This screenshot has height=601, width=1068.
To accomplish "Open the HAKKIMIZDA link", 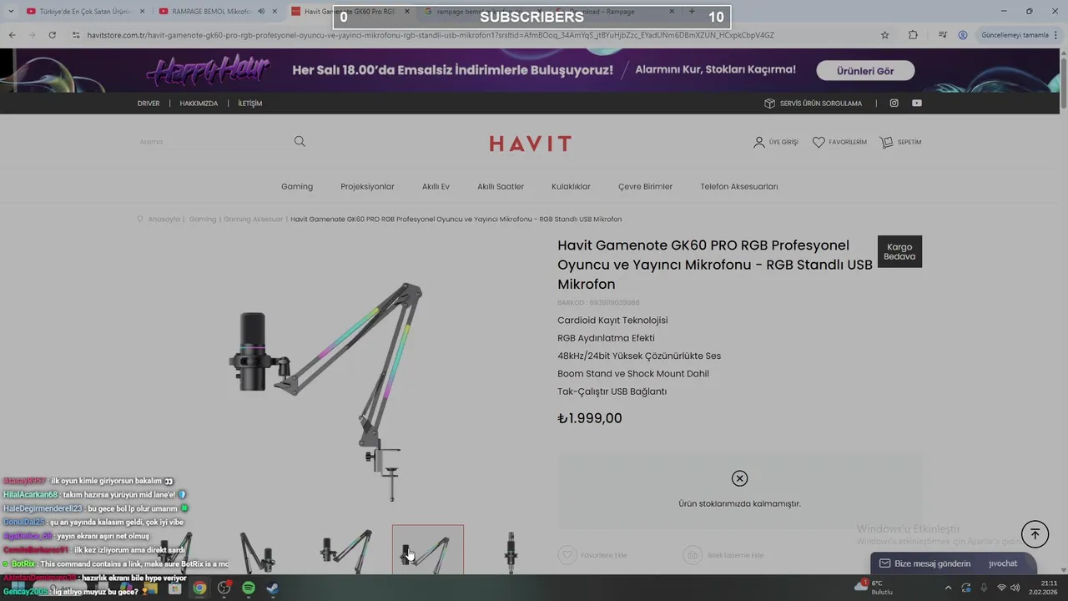I will point(199,104).
